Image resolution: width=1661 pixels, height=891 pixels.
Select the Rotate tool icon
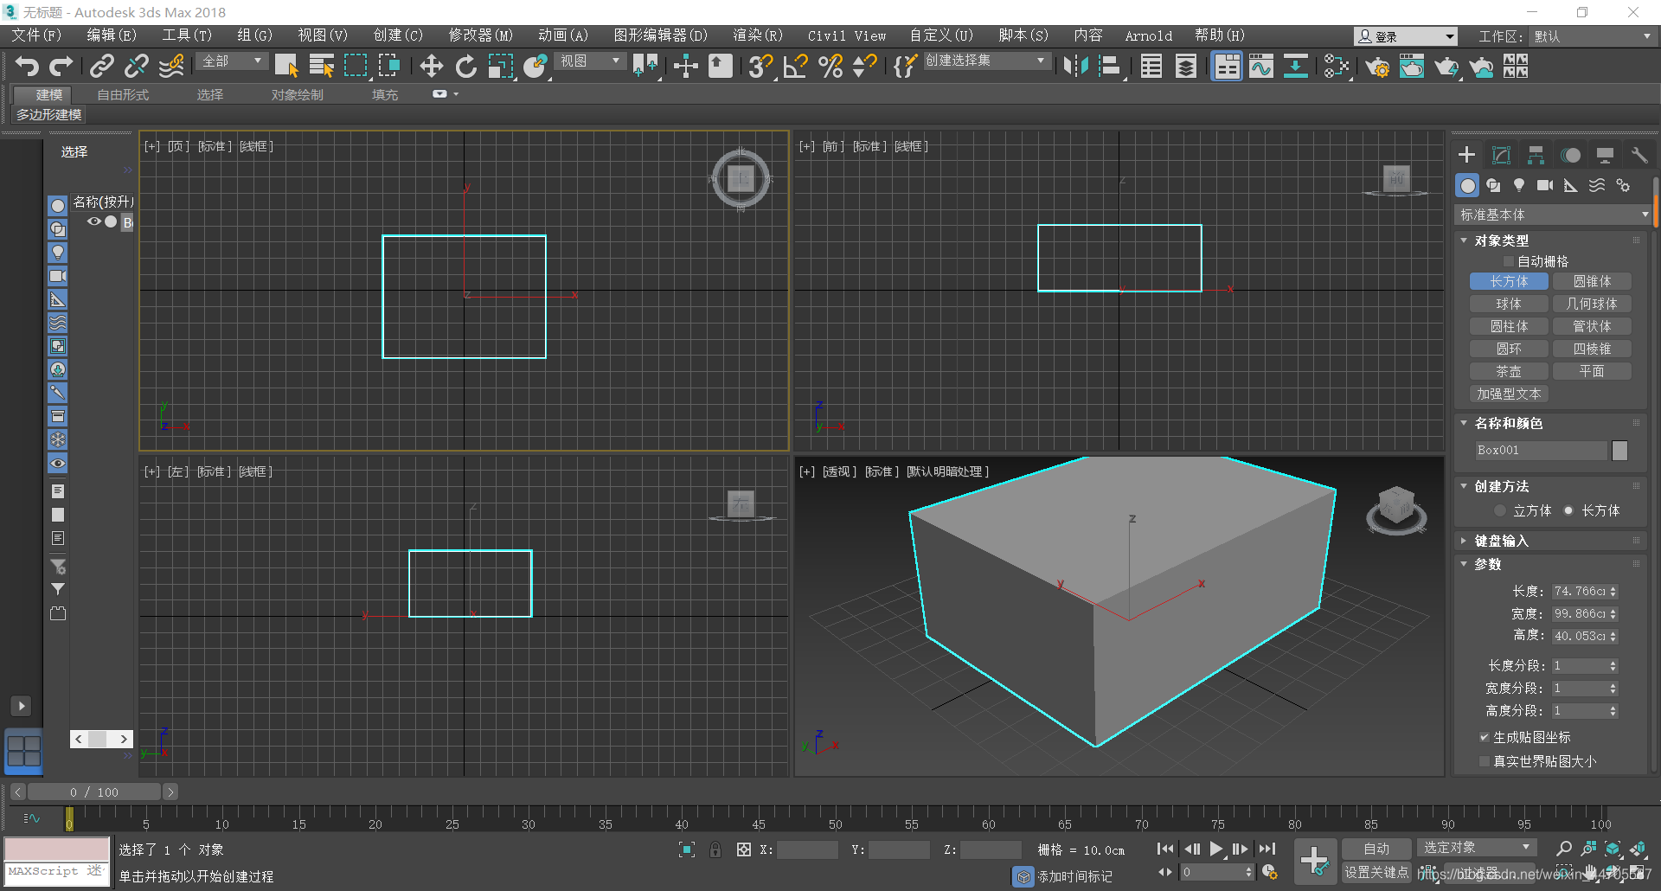coord(466,67)
